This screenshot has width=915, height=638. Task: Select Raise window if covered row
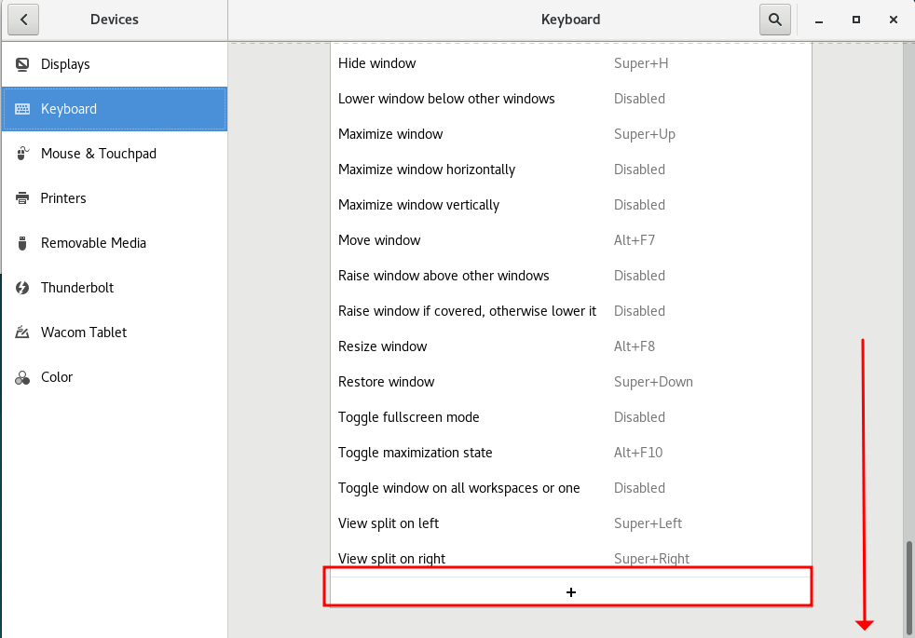point(570,311)
